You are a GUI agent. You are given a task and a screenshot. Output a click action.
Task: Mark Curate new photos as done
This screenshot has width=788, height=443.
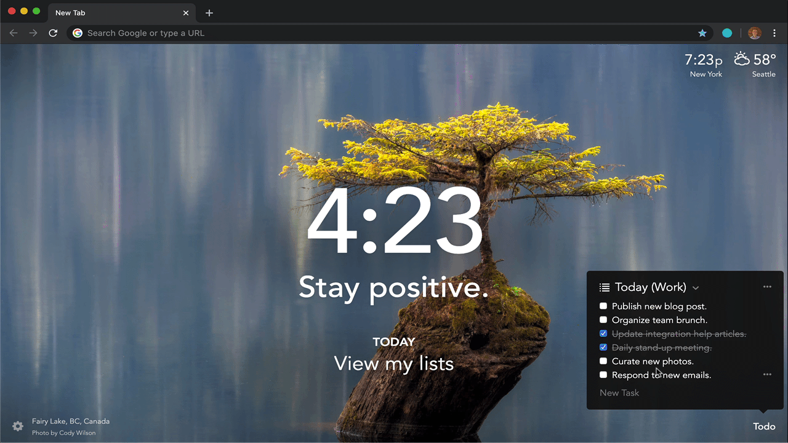603,361
